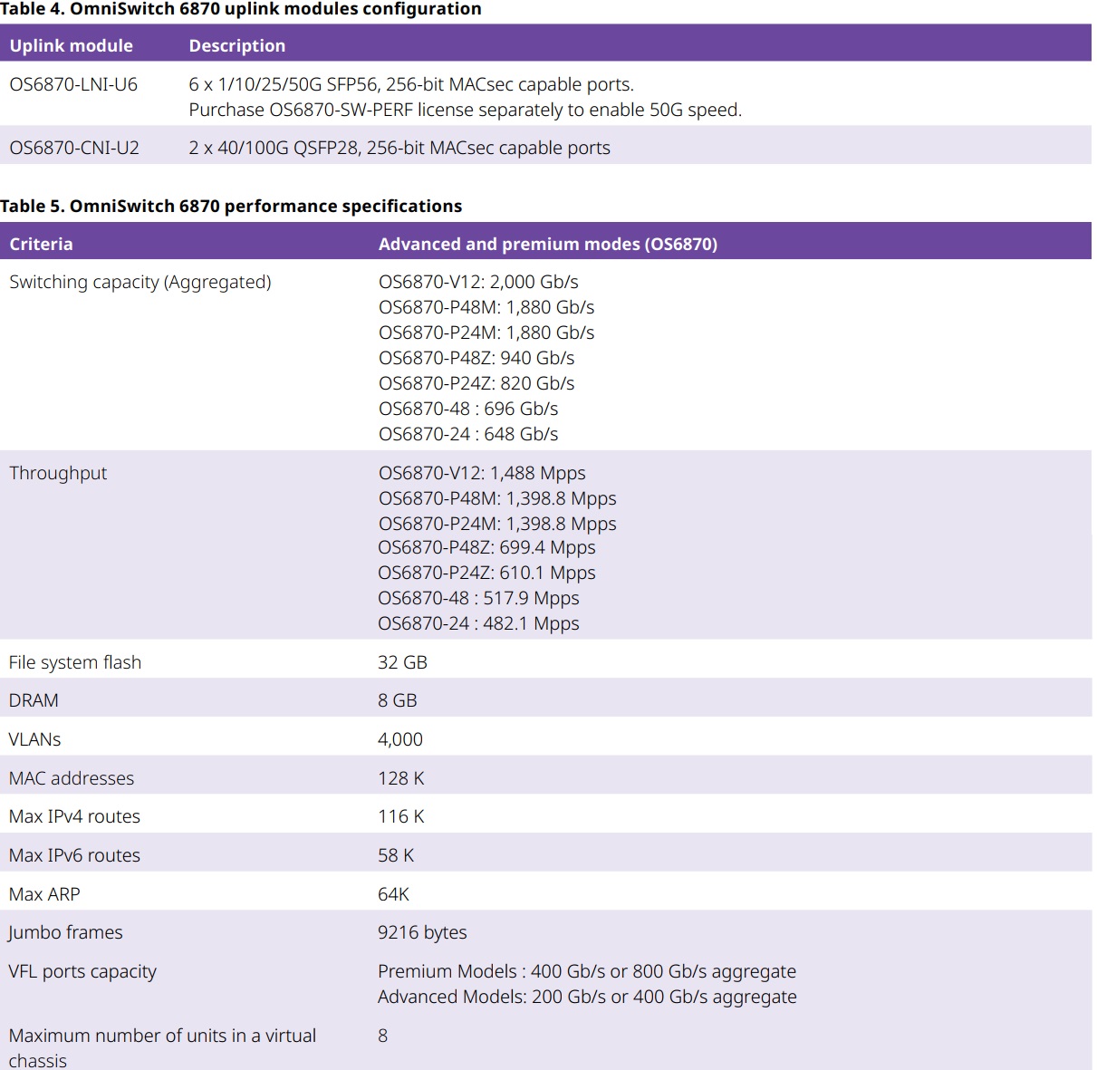Click the '8 GB' DRAM value

[397, 700]
